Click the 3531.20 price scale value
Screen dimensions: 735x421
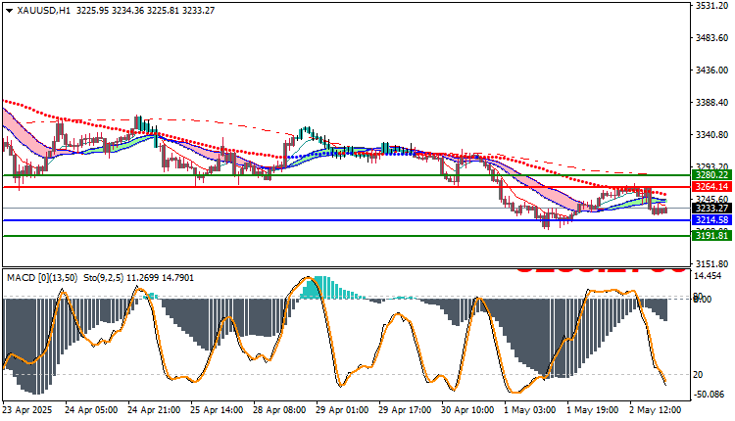click(x=712, y=6)
